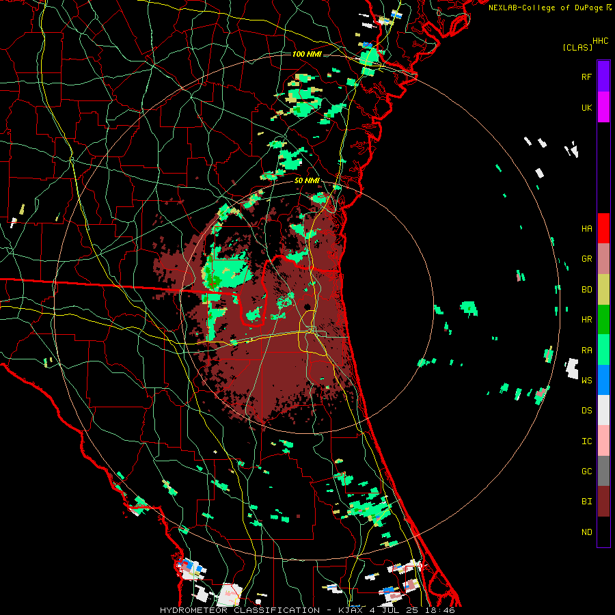615x615 pixels.
Task: Click the WS legend label
Action: (586, 380)
